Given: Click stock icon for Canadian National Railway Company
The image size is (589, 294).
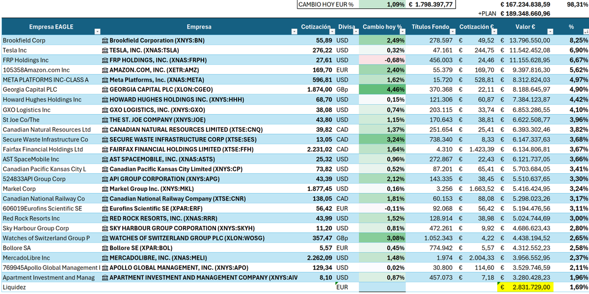Looking at the screenshot, I should tap(105, 198).
